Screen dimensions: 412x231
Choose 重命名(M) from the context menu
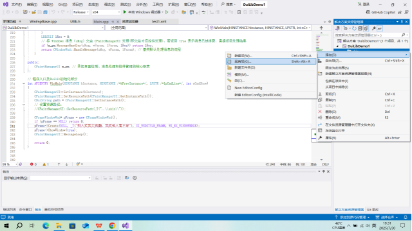click(363, 117)
